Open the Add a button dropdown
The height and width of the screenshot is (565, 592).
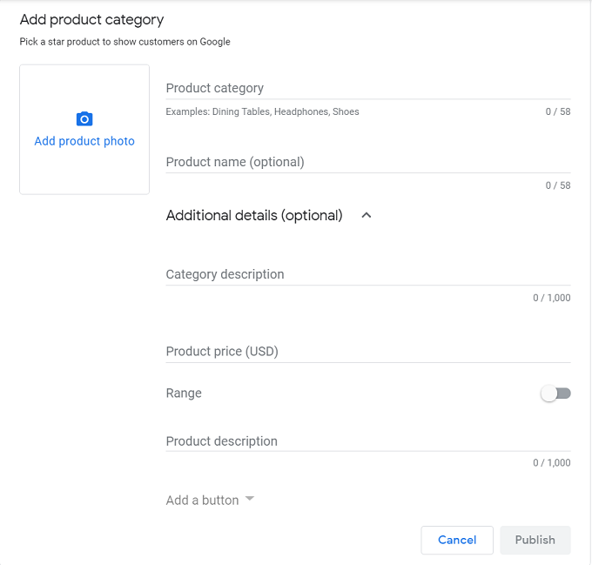(x=210, y=500)
